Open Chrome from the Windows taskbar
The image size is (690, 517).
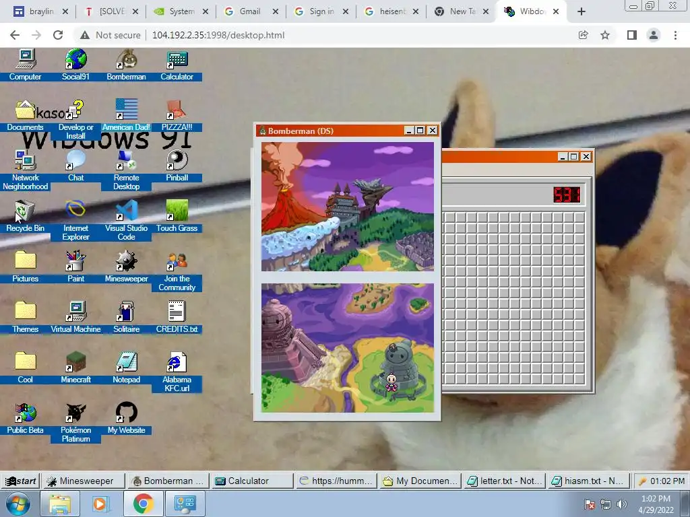coord(143,504)
